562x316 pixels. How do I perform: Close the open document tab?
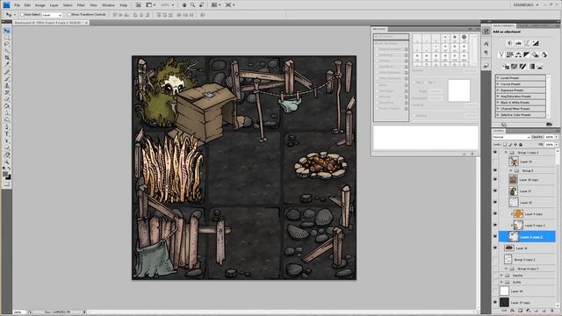point(86,23)
